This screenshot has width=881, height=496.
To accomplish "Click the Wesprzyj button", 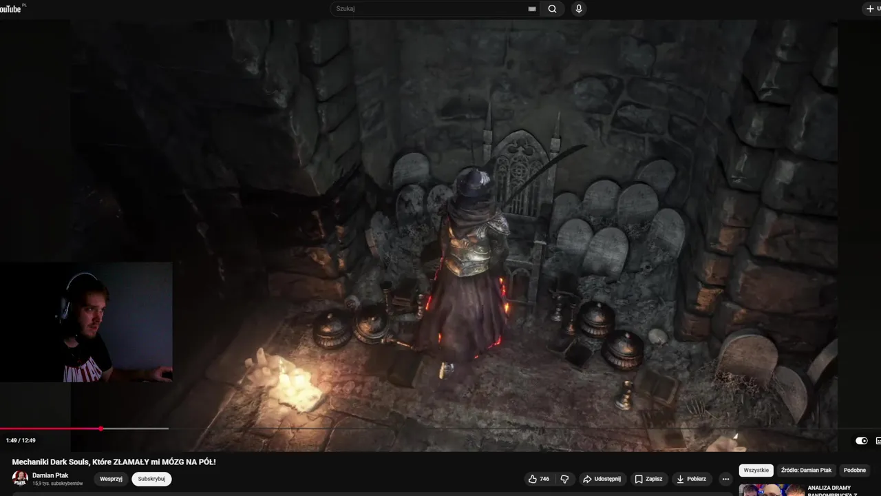I will coord(111,479).
